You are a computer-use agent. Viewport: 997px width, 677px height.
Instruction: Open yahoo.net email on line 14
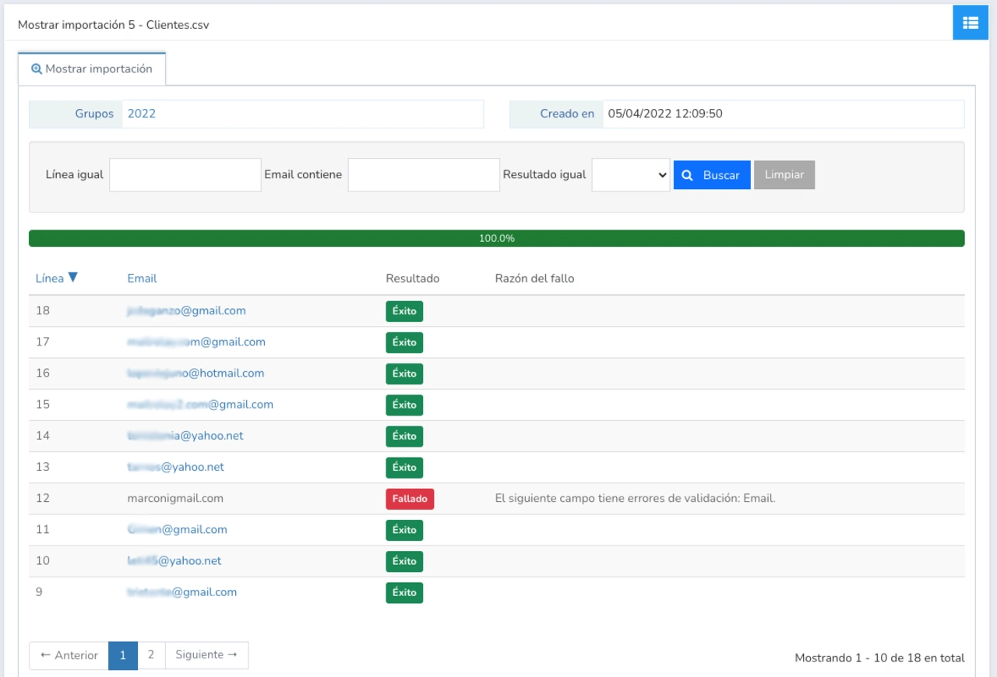click(x=185, y=435)
